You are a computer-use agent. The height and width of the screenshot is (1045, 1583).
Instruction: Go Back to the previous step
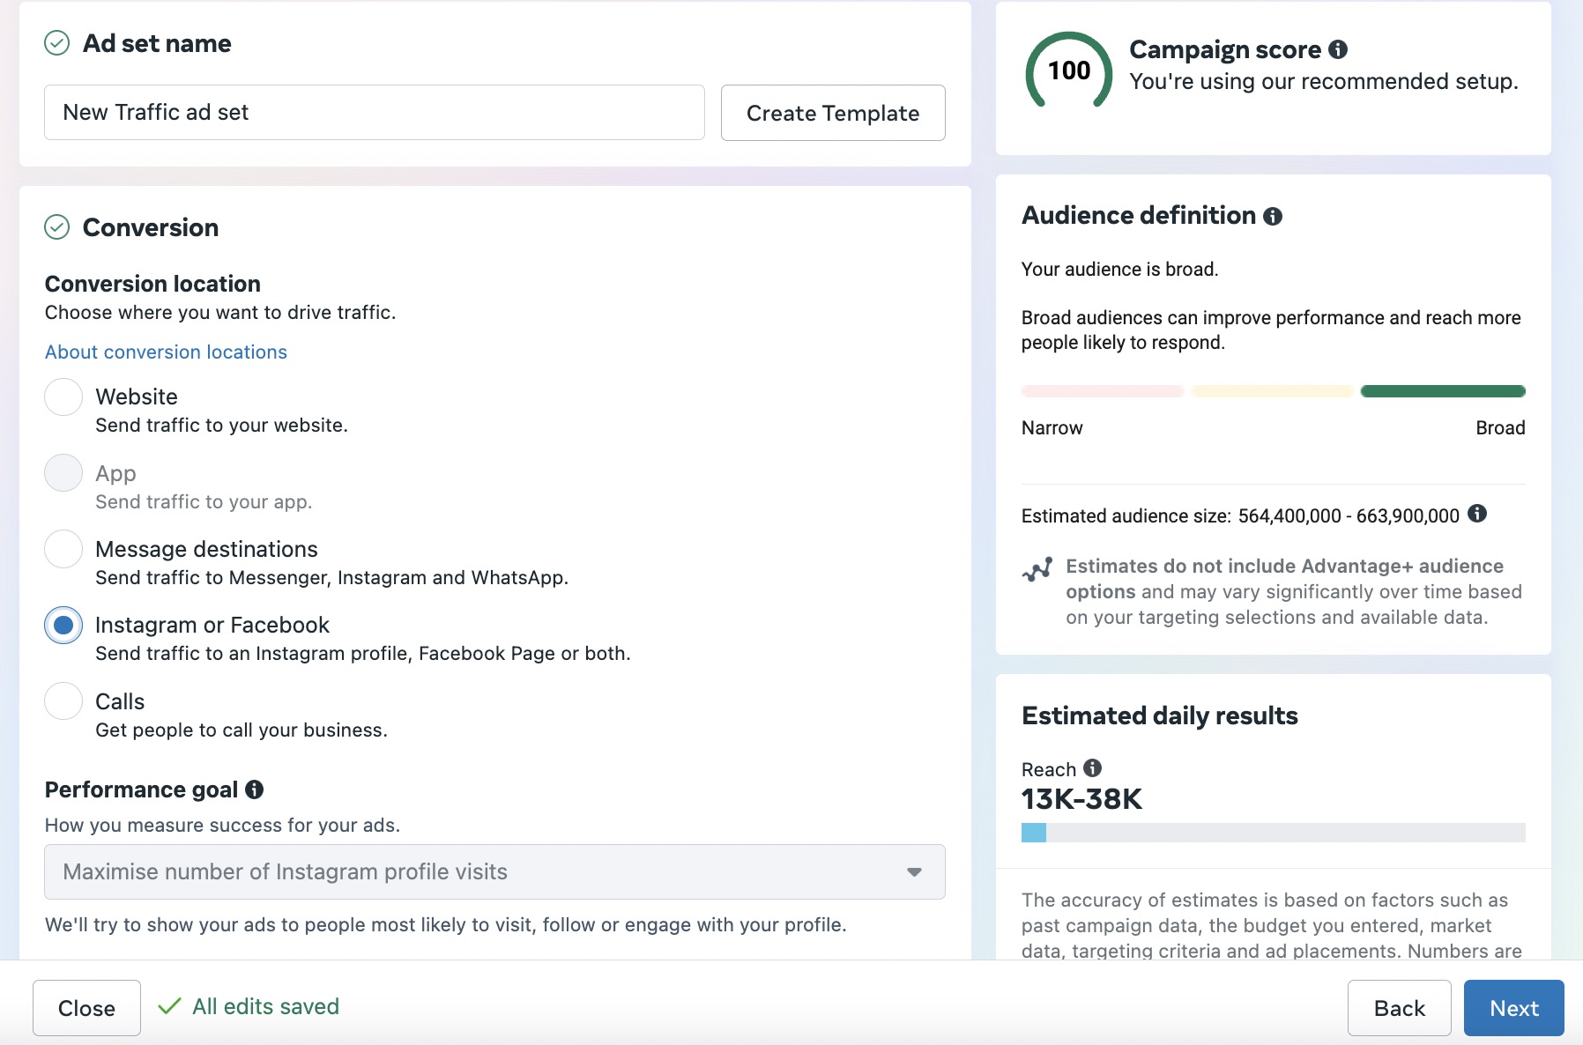click(1399, 1008)
